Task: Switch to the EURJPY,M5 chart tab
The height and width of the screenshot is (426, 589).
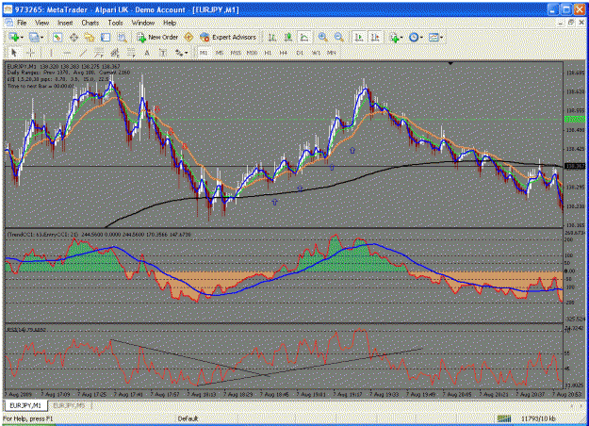Action: (x=69, y=405)
